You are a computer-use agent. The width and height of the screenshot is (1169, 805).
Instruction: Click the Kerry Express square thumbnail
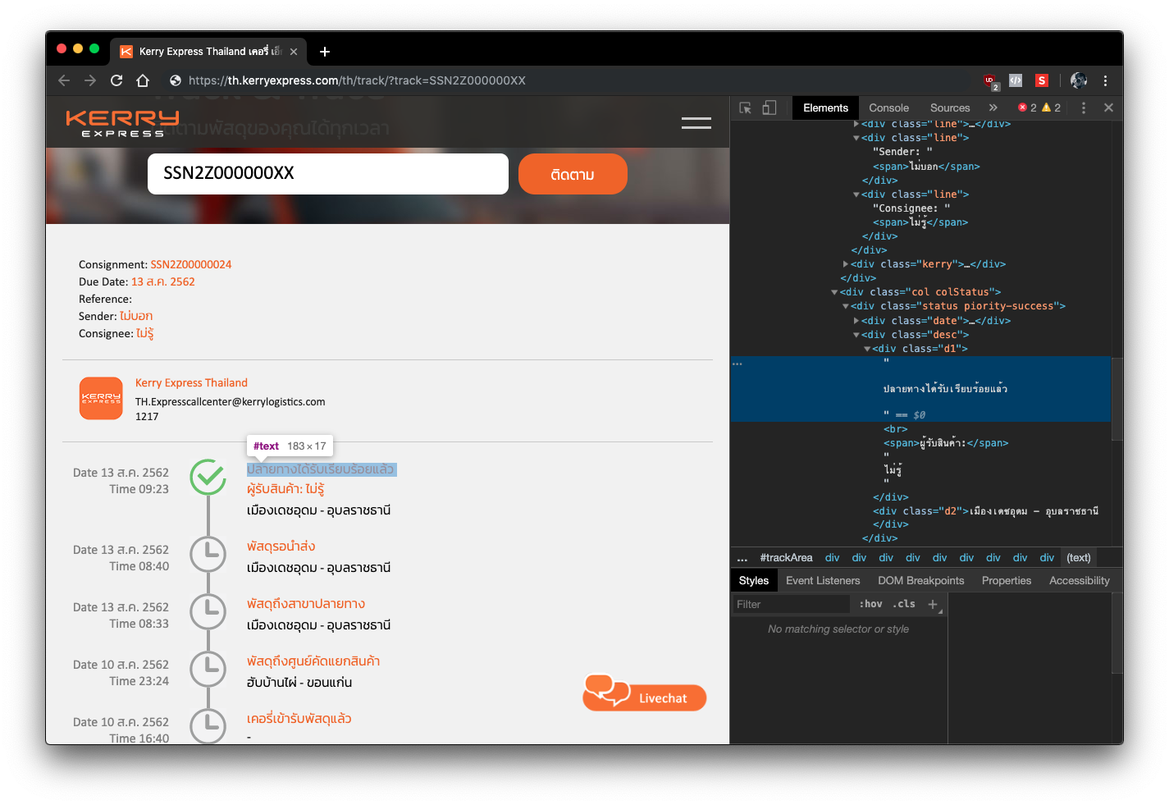[x=101, y=398]
